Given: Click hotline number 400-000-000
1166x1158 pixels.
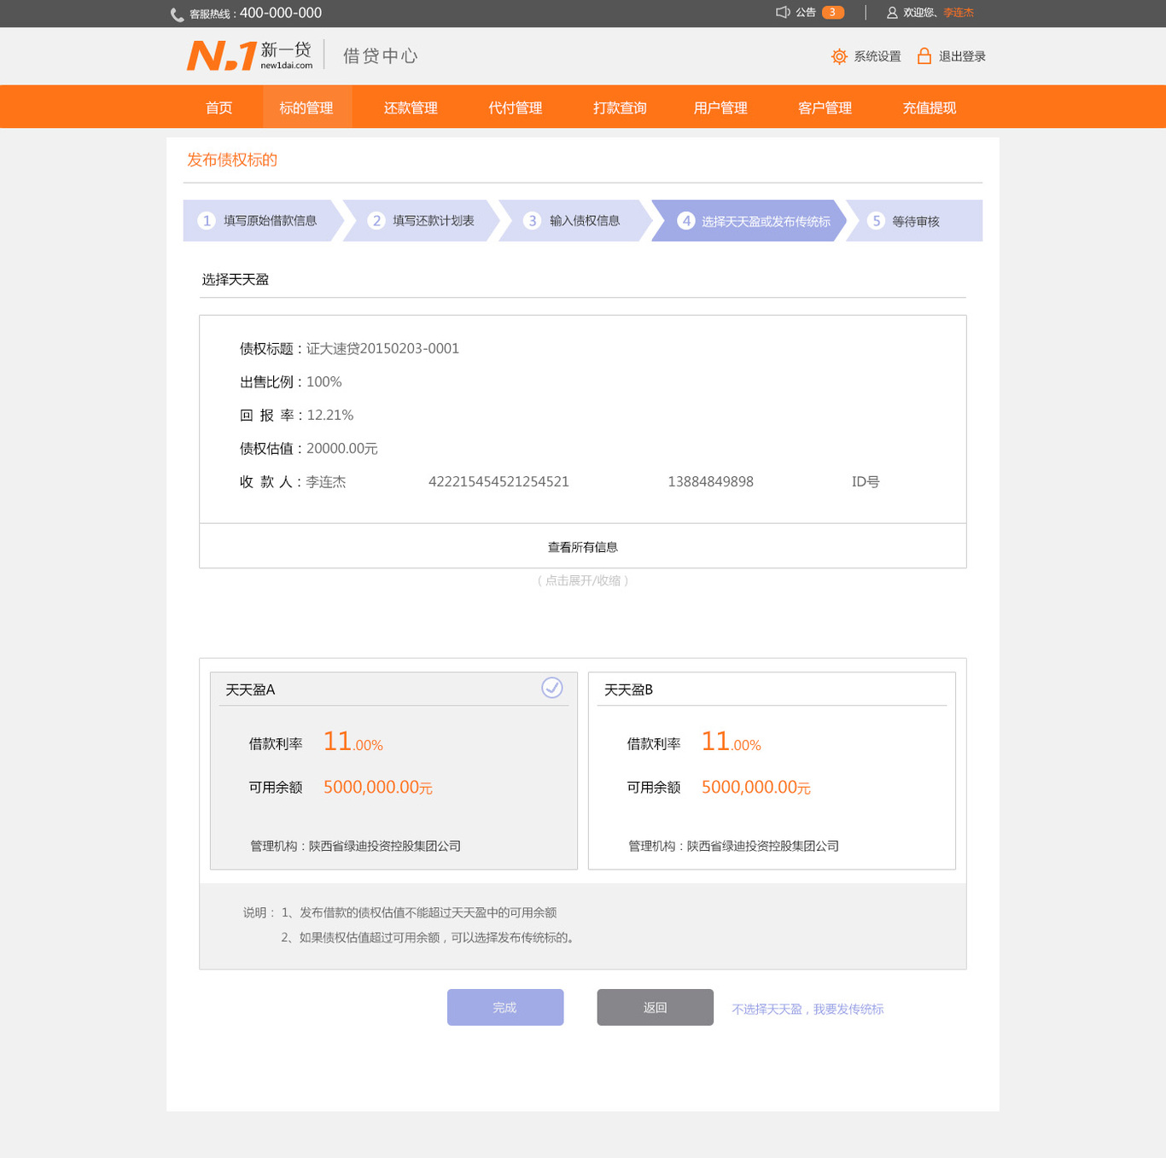Looking at the screenshot, I should pos(281,13).
